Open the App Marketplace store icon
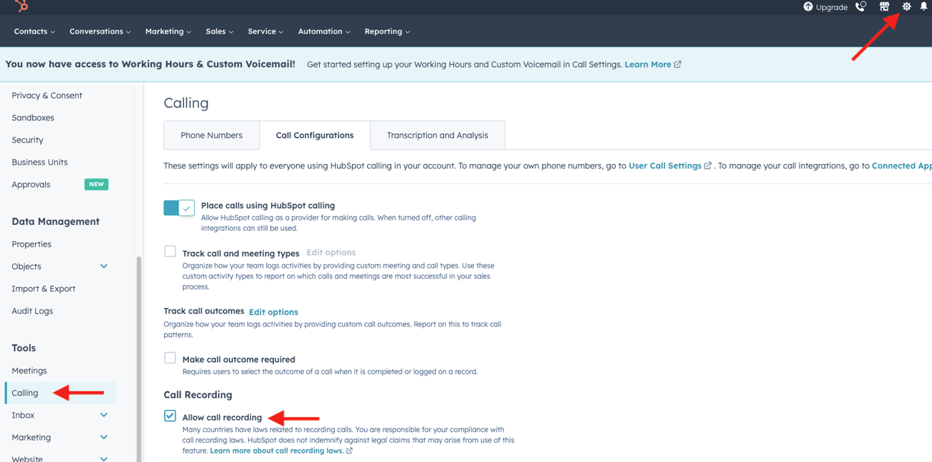The image size is (932, 462). coord(885,6)
